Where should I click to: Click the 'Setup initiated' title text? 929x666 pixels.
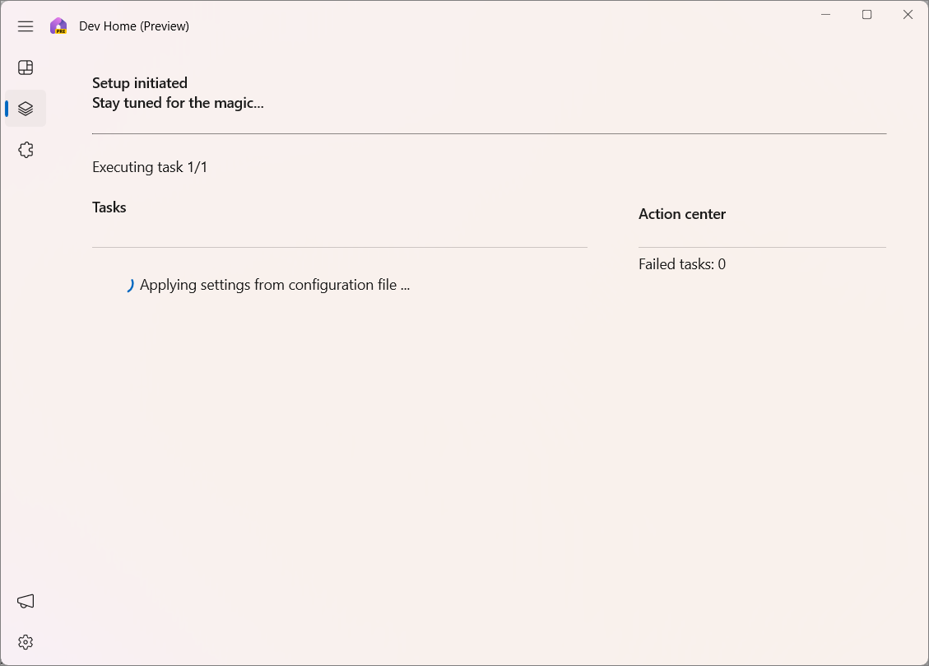click(139, 82)
